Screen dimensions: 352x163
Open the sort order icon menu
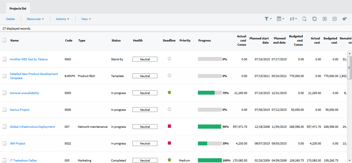tap(293, 19)
